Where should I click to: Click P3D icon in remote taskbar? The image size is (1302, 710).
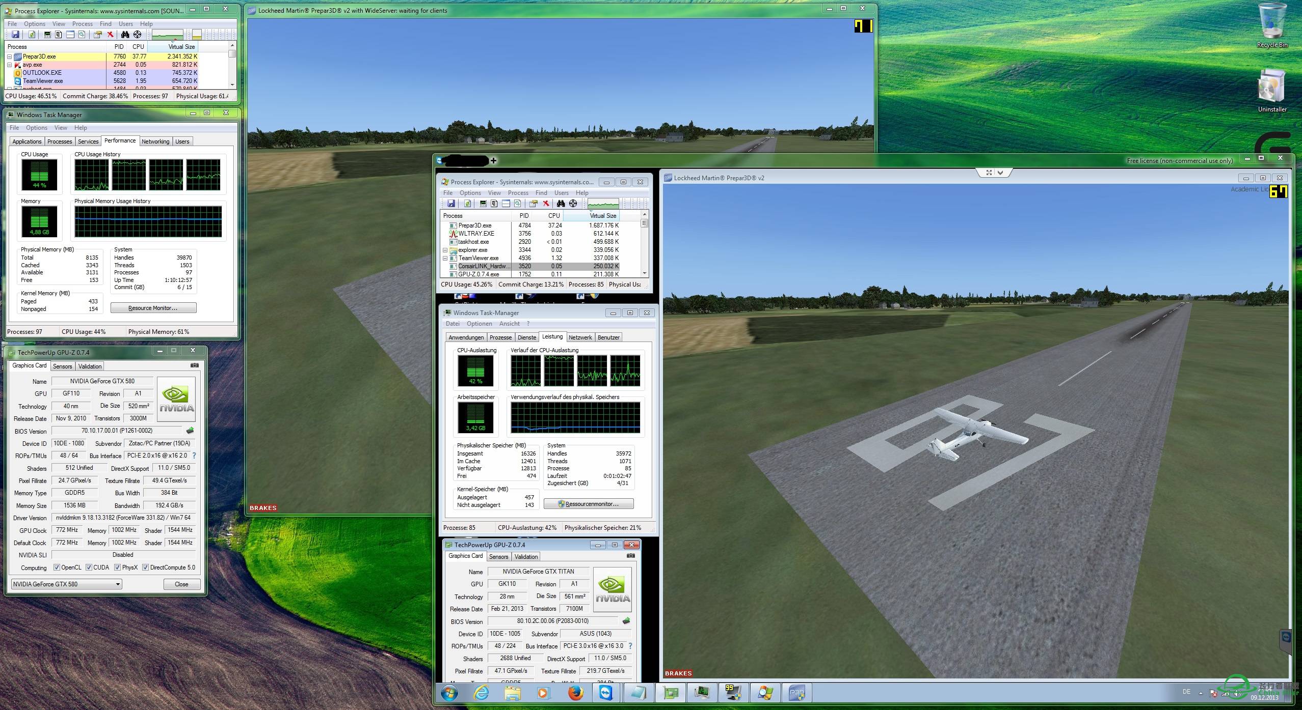[x=796, y=693]
